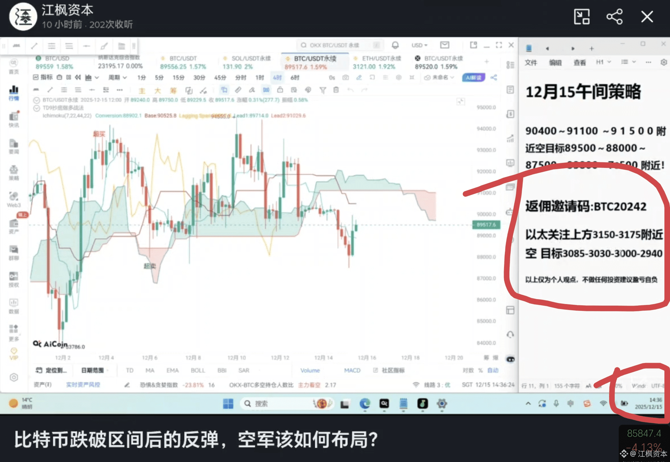
Task: Select the 1时 timeframe
Action: 259,77
